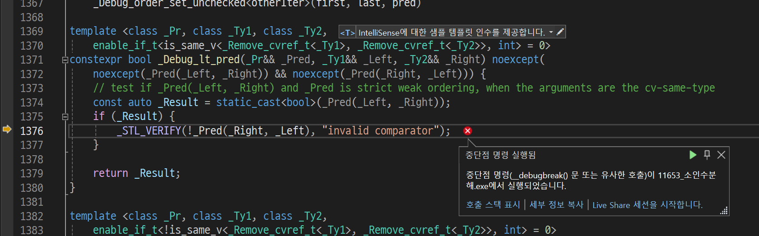759x236 pixels.
Task: Click the exception message mentioning 11653_소인수분해.exe
Action: pyautogui.click(x=591, y=180)
